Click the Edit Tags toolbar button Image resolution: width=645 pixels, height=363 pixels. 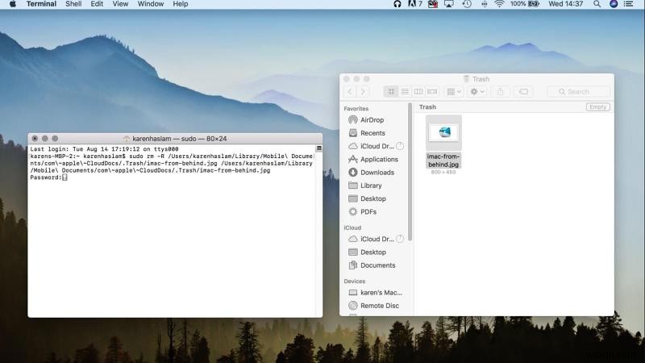[523, 92]
